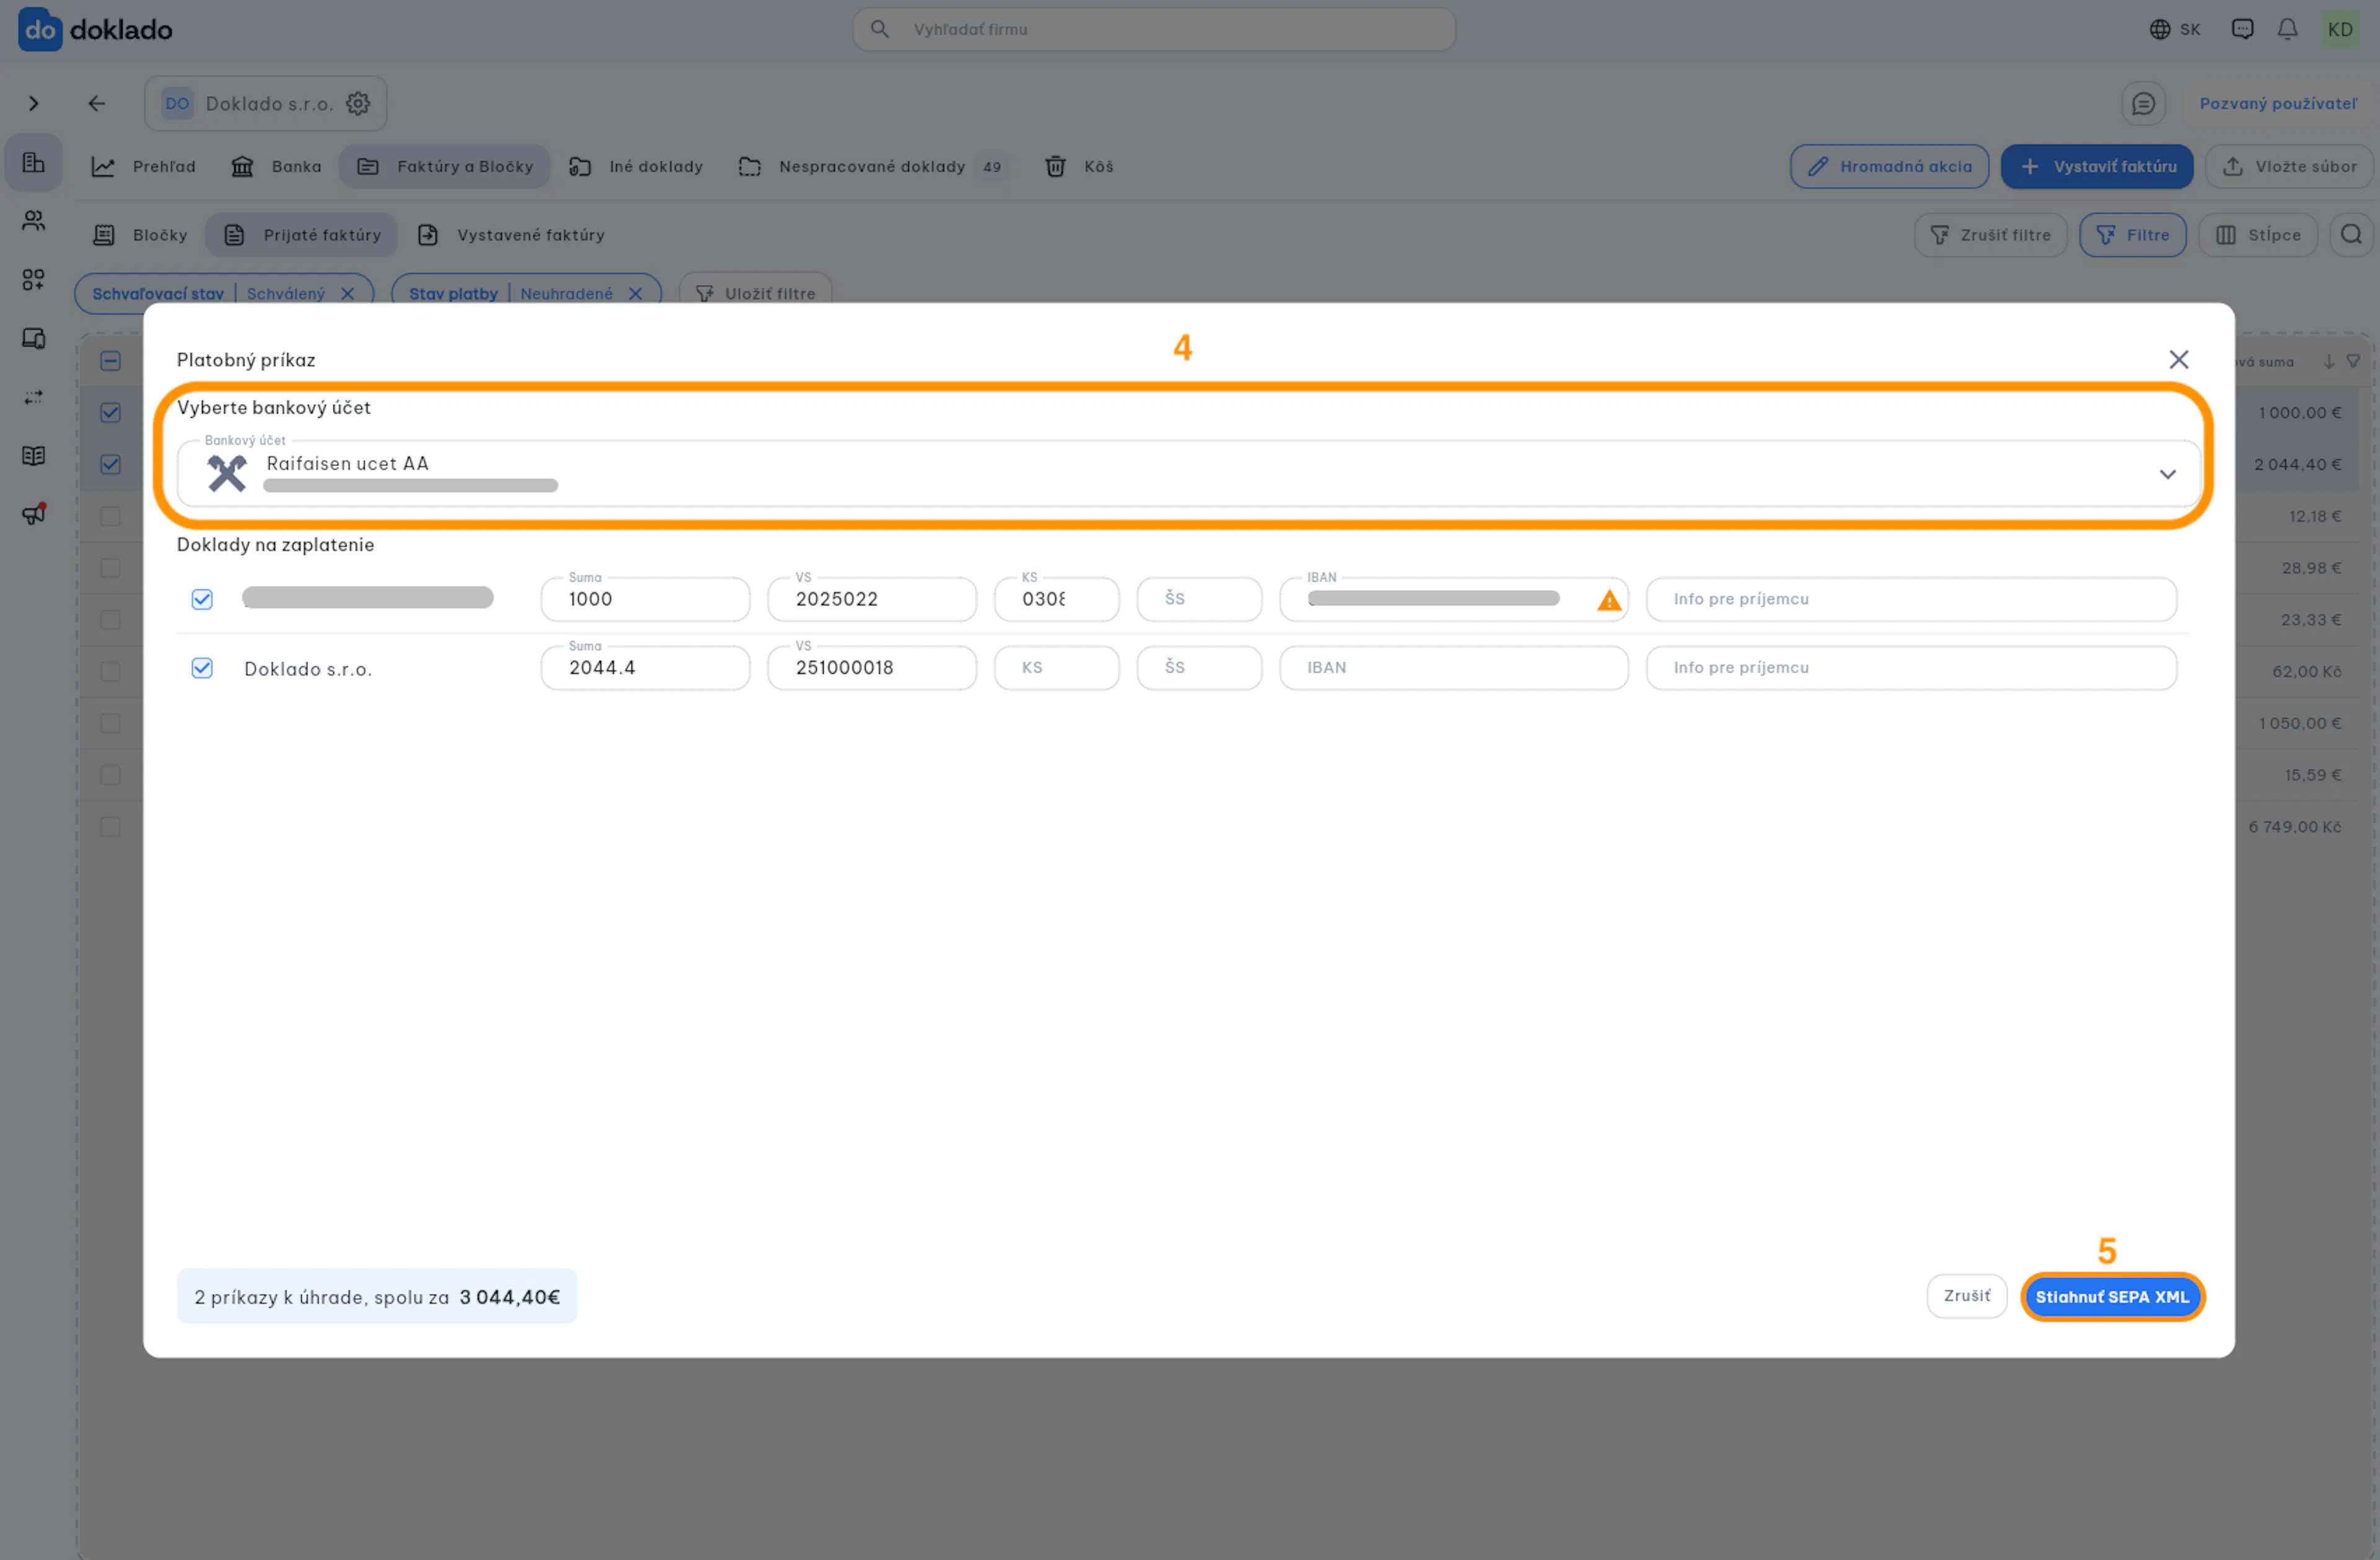
Task: Select the companies building icon in the sidebar
Action: click(33, 162)
